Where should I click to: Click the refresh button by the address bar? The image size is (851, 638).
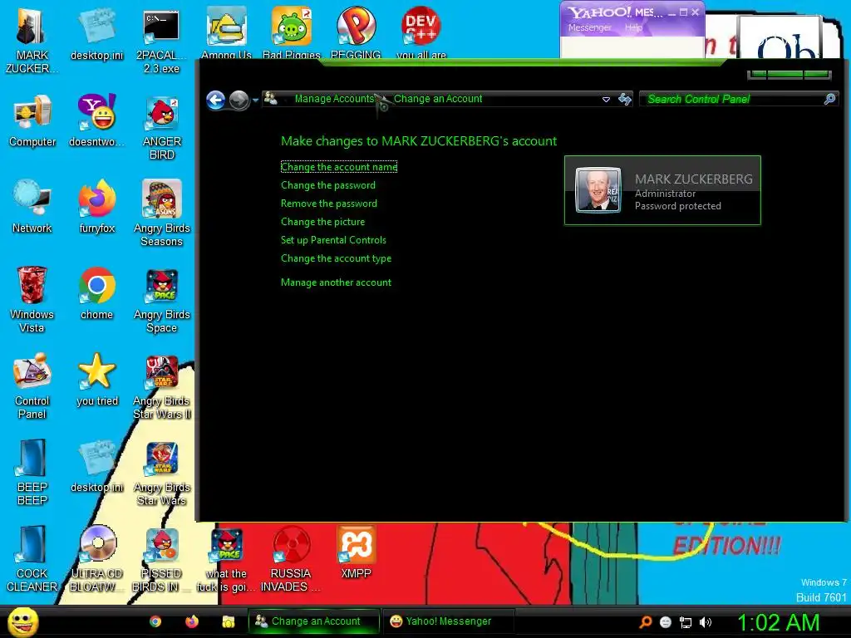(625, 99)
